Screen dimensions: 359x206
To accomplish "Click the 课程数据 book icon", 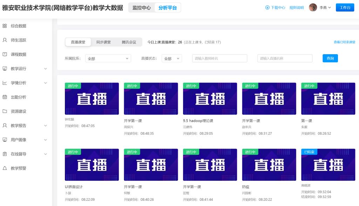I will click(5, 55).
